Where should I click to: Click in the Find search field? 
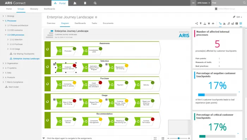pyautogui.click(x=227, y=3)
